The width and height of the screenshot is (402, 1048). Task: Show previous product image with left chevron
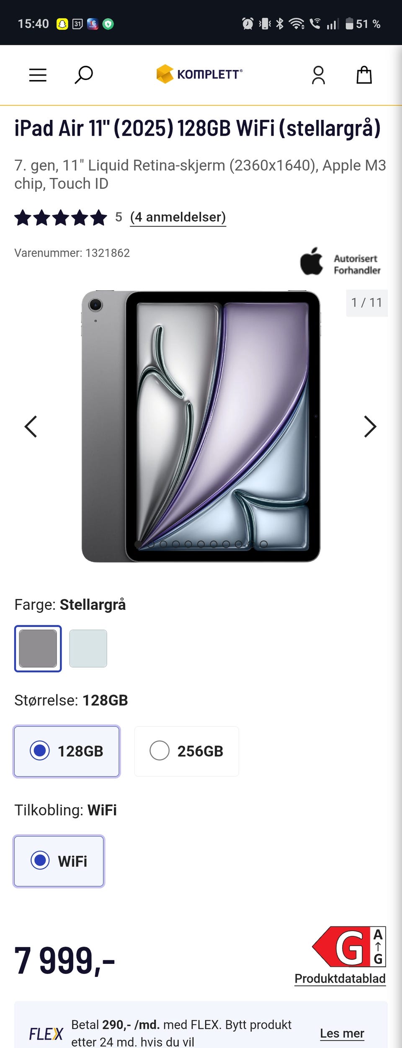click(x=31, y=426)
